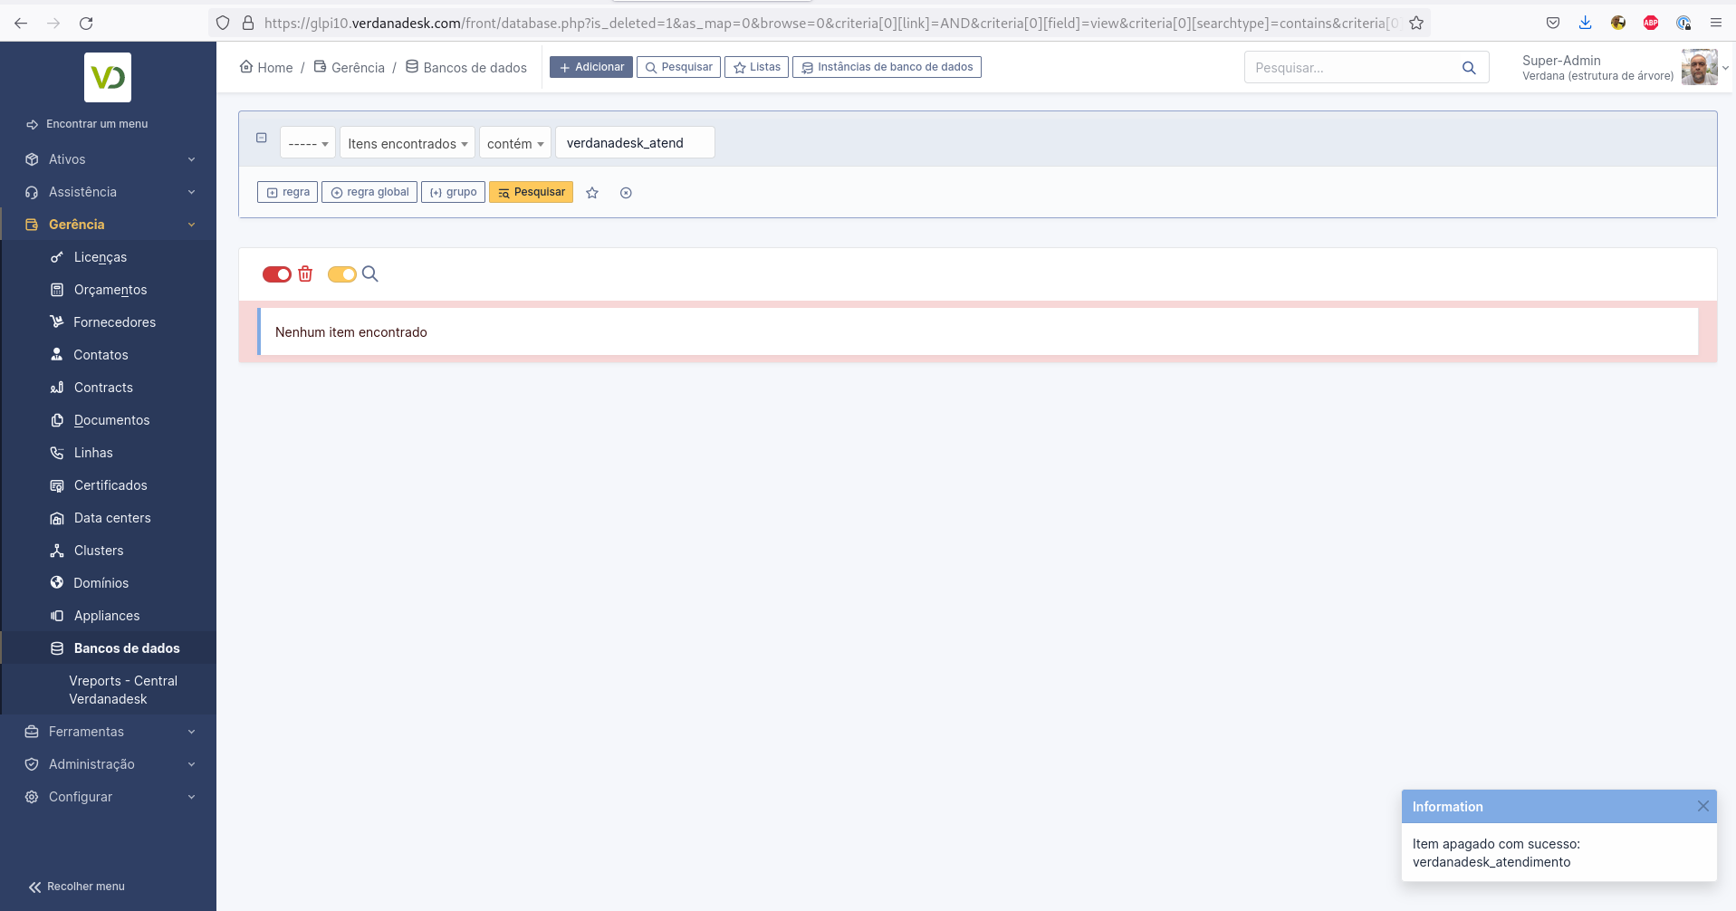Image resolution: width=1736 pixels, height=911 pixels.
Task: Tick the select-all checkbox in search criteria
Action: 262,137
